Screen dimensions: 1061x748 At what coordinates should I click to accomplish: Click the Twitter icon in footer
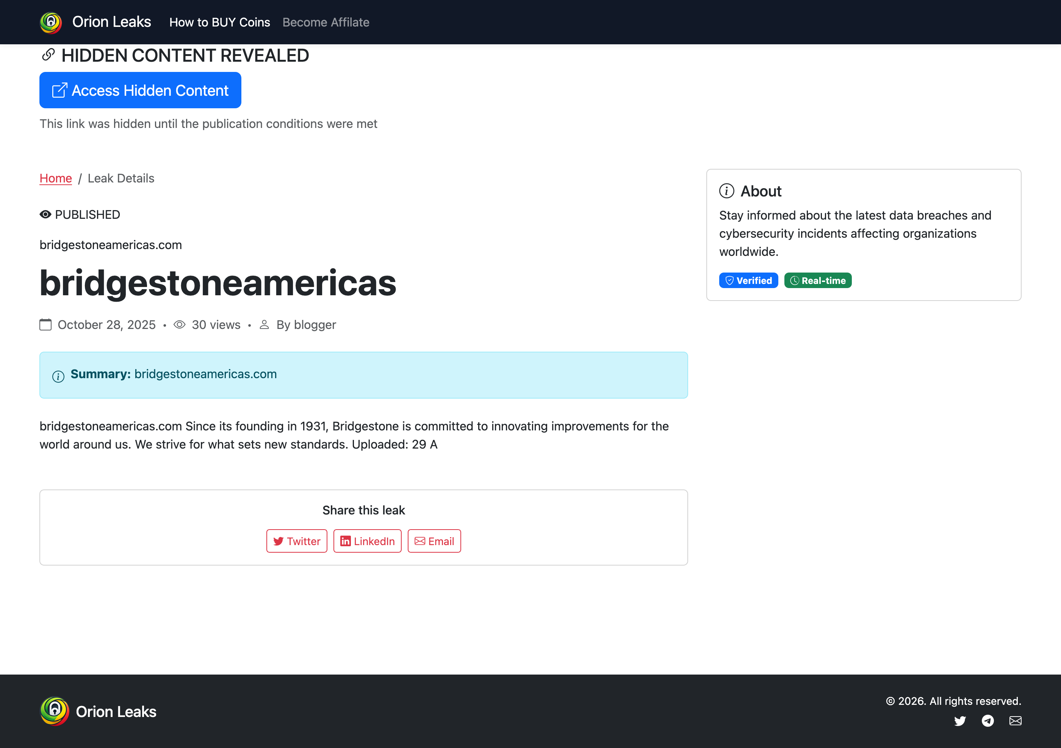click(960, 721)
